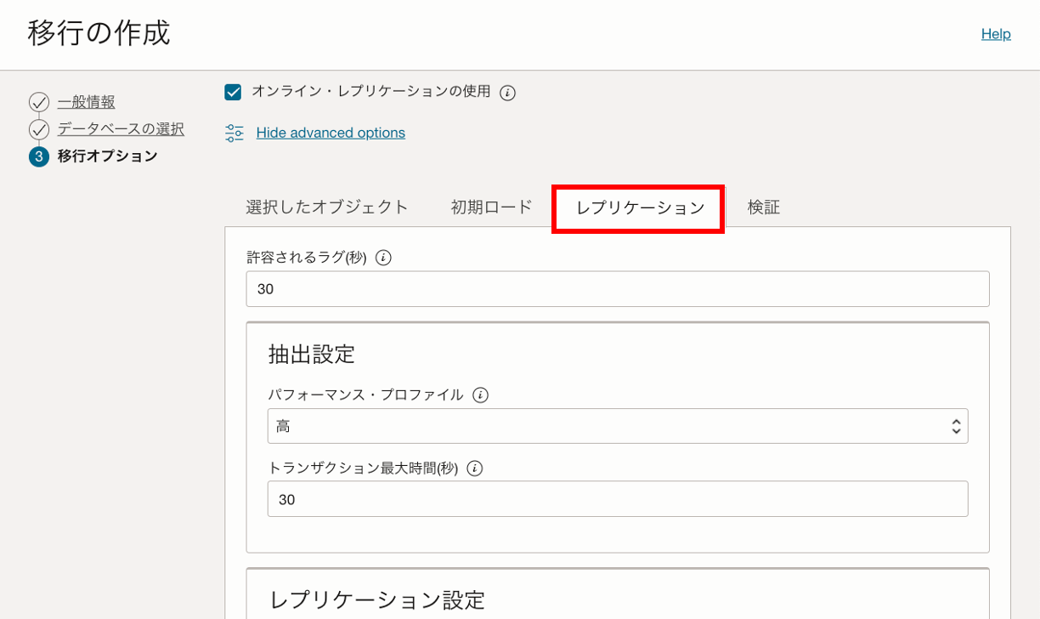Click the sliders icon before Hide advanced options
The width and height of the screenshot is (1040, 619).
pos(234,133)
